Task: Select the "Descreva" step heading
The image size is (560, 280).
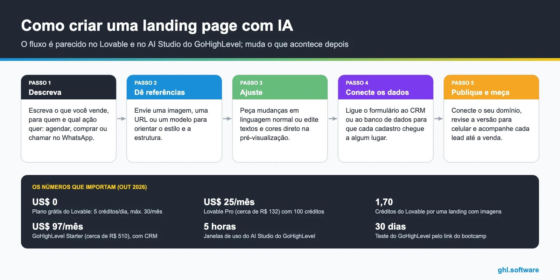Action: click(45, 92)
